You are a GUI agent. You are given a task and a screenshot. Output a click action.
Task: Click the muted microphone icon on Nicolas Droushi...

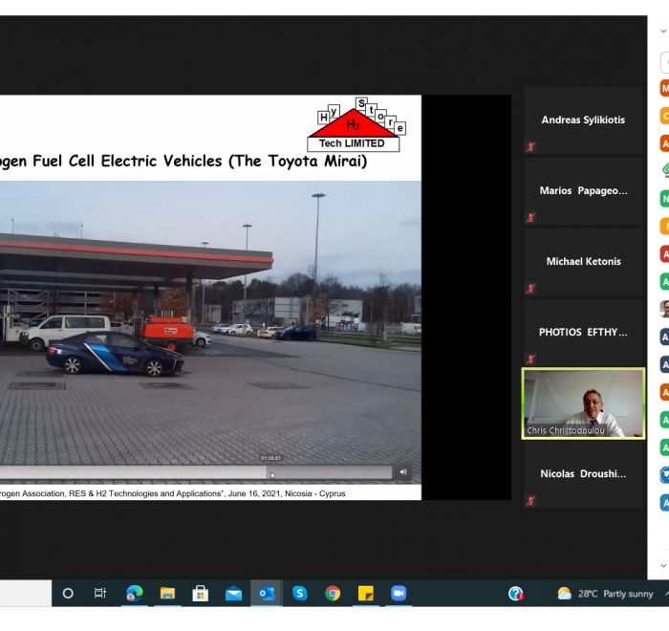point(530,501)
